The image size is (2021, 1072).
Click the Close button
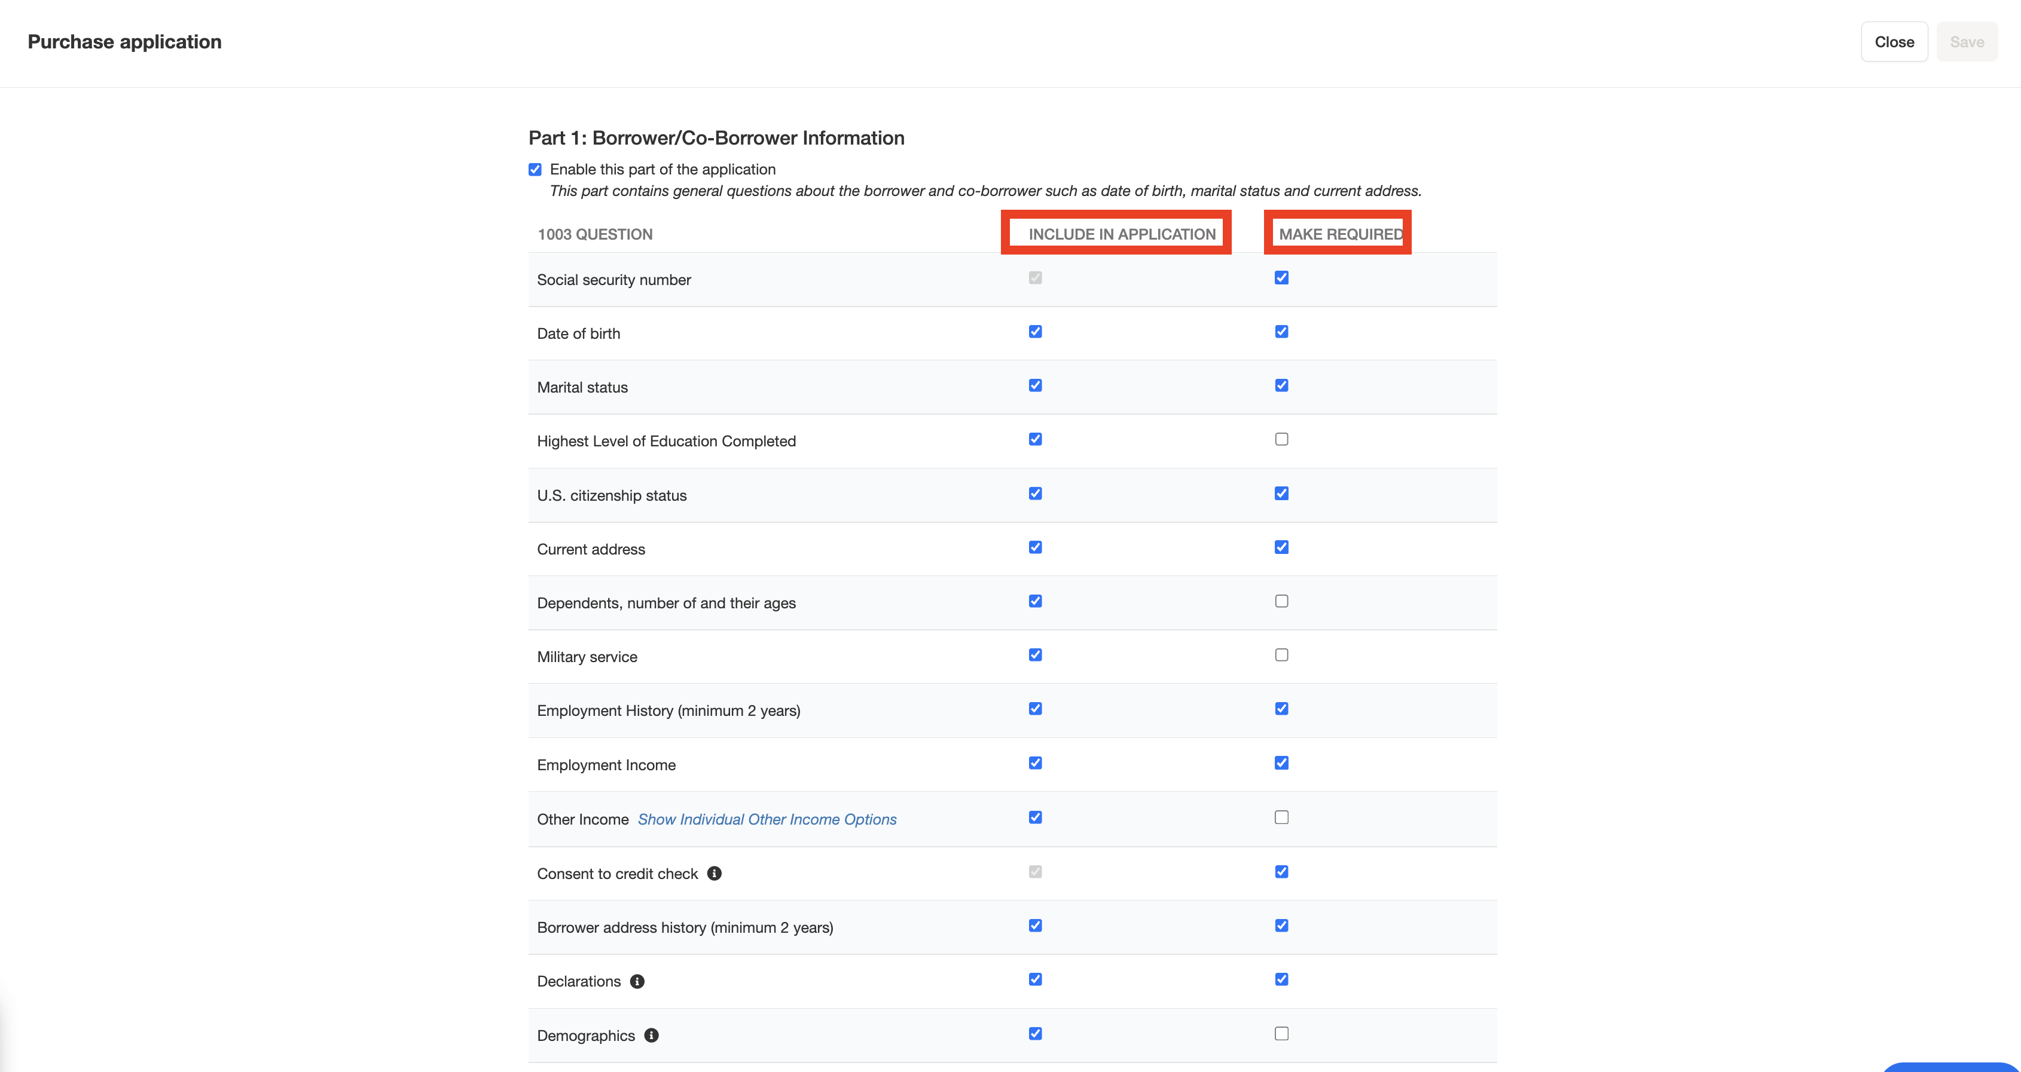tap(1893, 42)
